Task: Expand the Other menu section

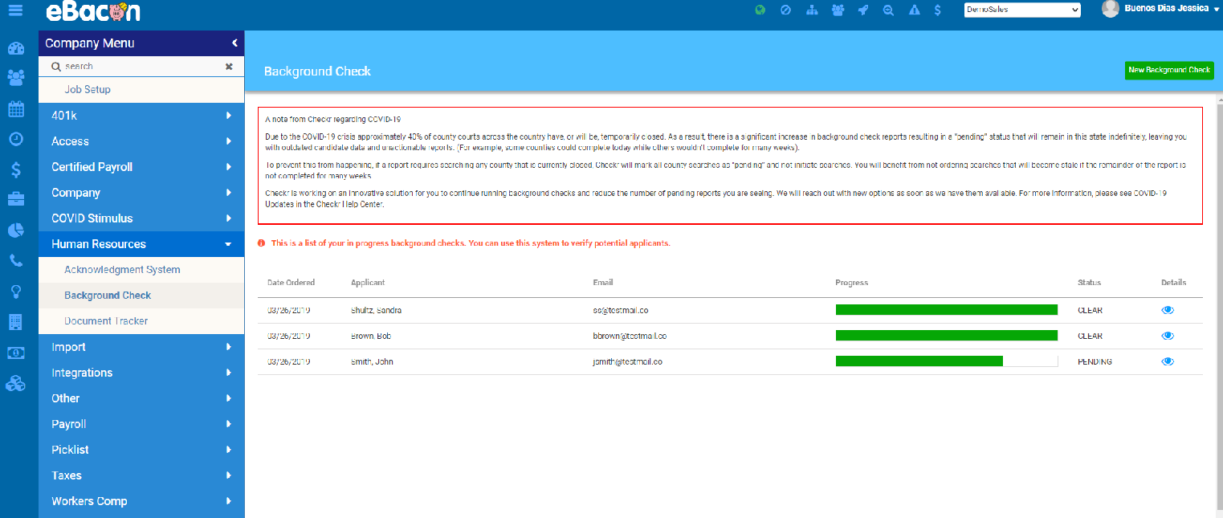Action: [x=141, y=398]
